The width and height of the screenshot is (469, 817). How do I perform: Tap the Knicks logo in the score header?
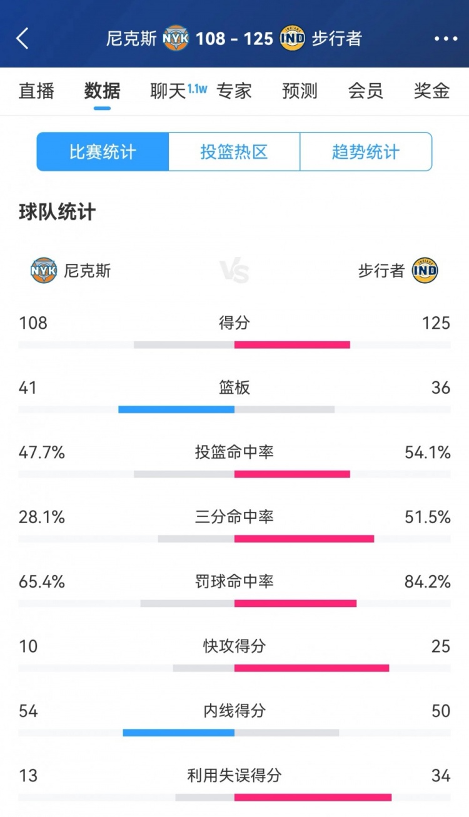coord(176,39)
